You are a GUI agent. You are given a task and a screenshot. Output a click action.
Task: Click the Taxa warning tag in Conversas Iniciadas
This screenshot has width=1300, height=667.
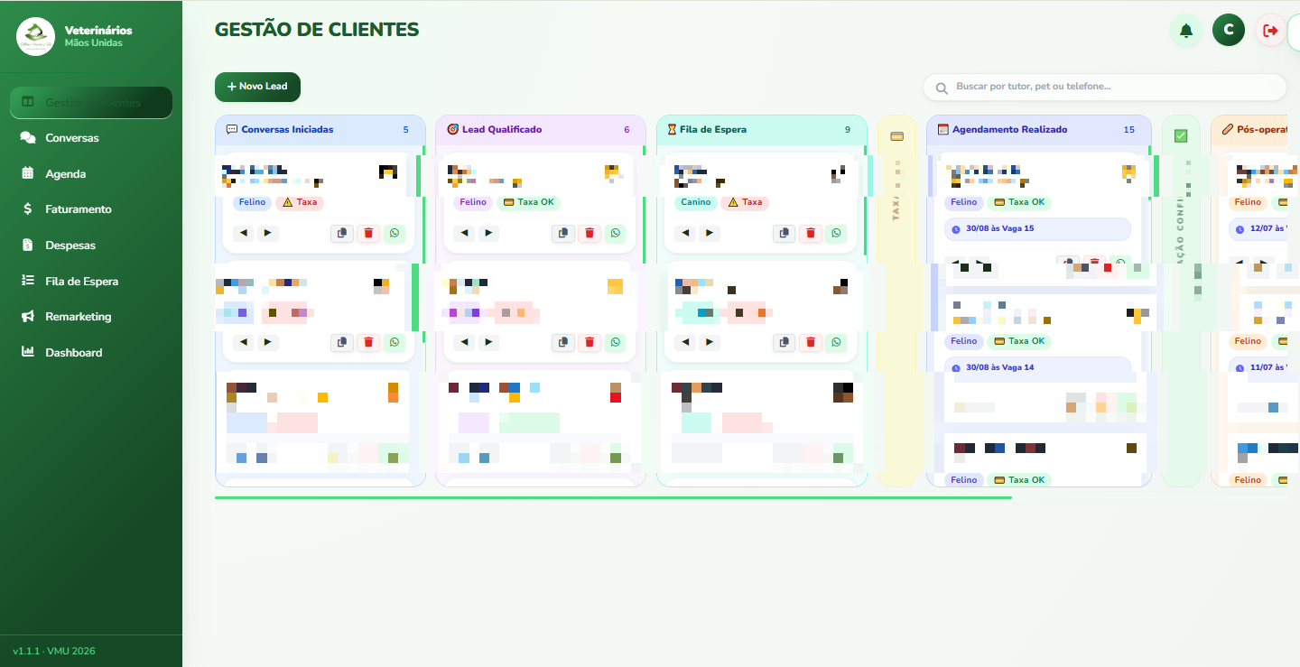tap(300, 202)
